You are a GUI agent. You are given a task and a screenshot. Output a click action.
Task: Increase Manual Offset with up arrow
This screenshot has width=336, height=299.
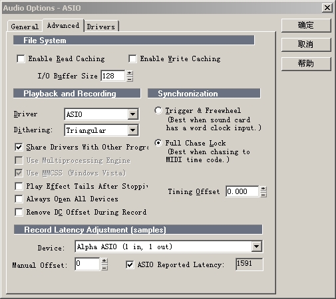click(x=104, y=260)
